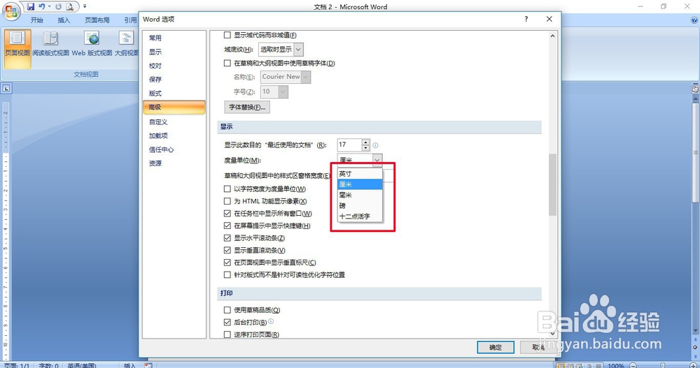Open the 页面布局 ribbon tab
The height and width of the screenshot is (368, 700).
pyautogui.click(x=97, y=20)
